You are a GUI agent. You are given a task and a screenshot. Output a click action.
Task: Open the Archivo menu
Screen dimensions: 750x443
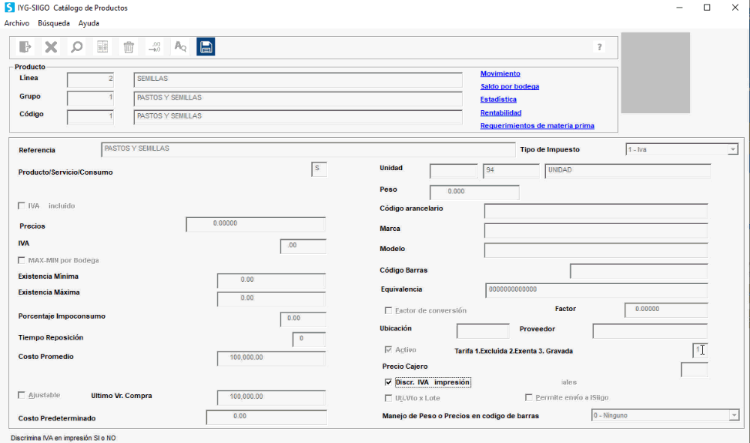[16, 23]
